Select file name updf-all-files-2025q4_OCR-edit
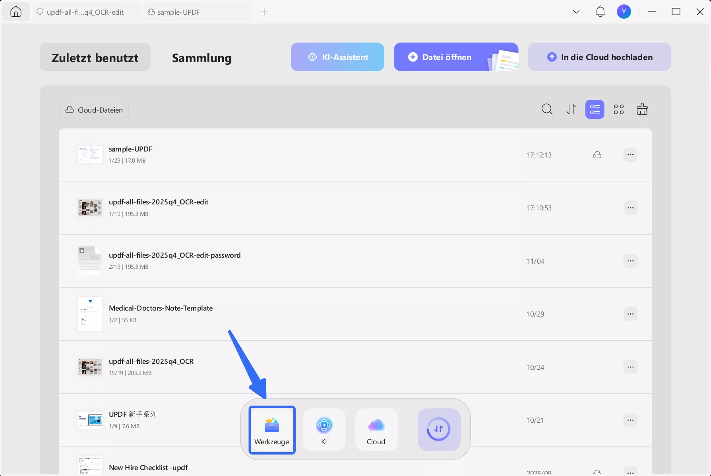This screenshot has height=476, width=711. [159, 202]
